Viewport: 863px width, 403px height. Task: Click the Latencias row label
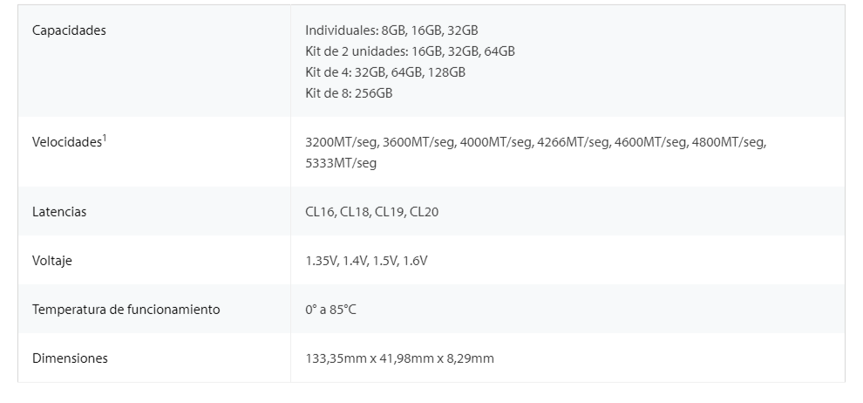click(x=59, y=212)
